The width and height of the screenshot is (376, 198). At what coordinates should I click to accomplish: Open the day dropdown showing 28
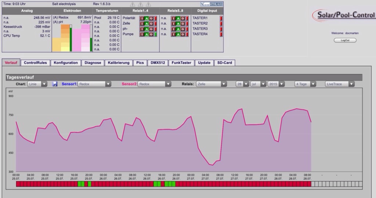242,84
